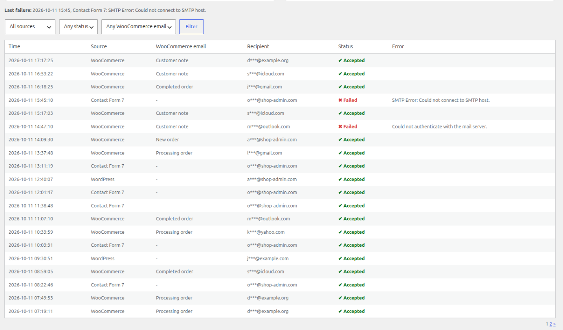Viewport: 563px width, 330px height.
Task: Select timestamp 2026-10-11 17:17:25
Action: 31,60
